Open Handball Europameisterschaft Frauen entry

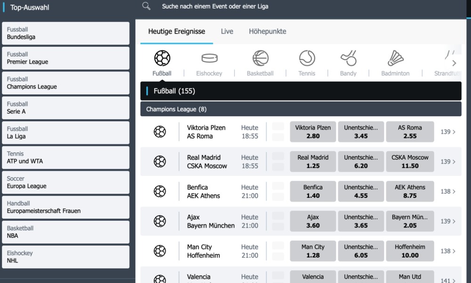(66, 207)
